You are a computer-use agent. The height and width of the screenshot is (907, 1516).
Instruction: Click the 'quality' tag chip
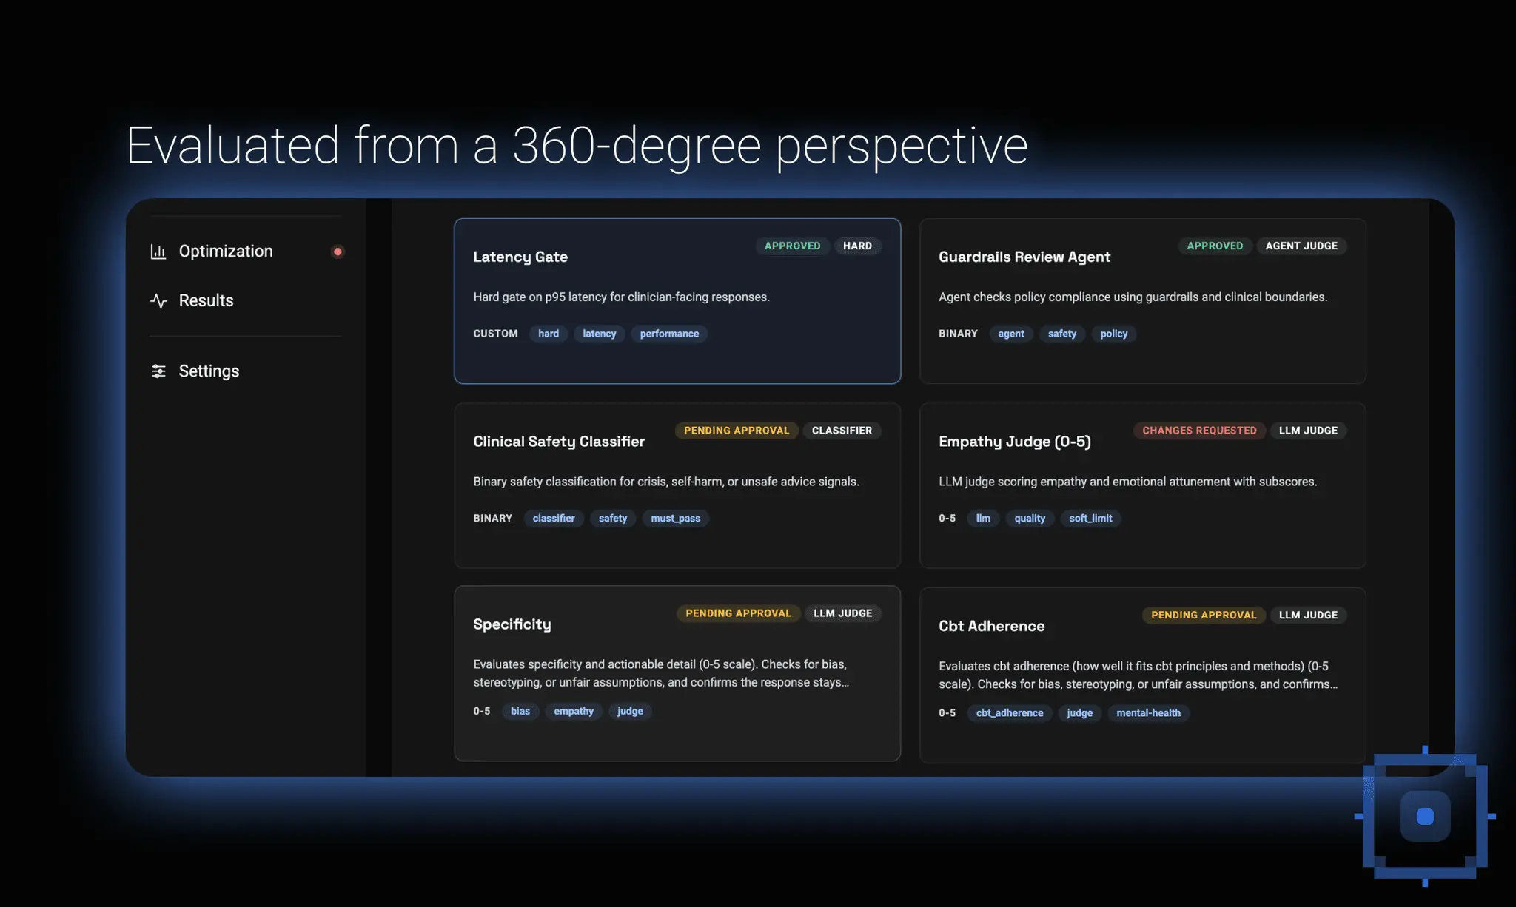coord(1030,518)
